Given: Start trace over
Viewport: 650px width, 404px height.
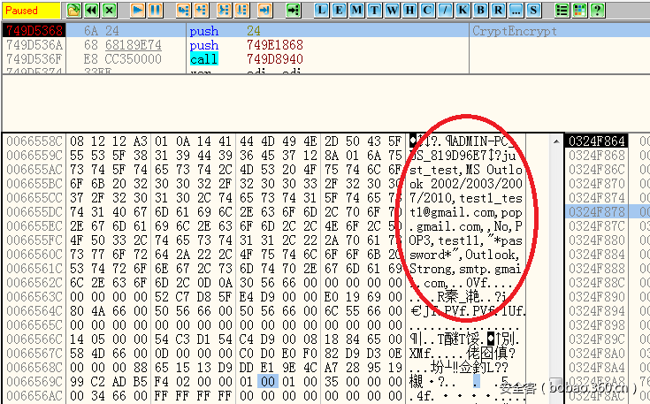Looking at the screenshot, I should [x=242, y=10].
